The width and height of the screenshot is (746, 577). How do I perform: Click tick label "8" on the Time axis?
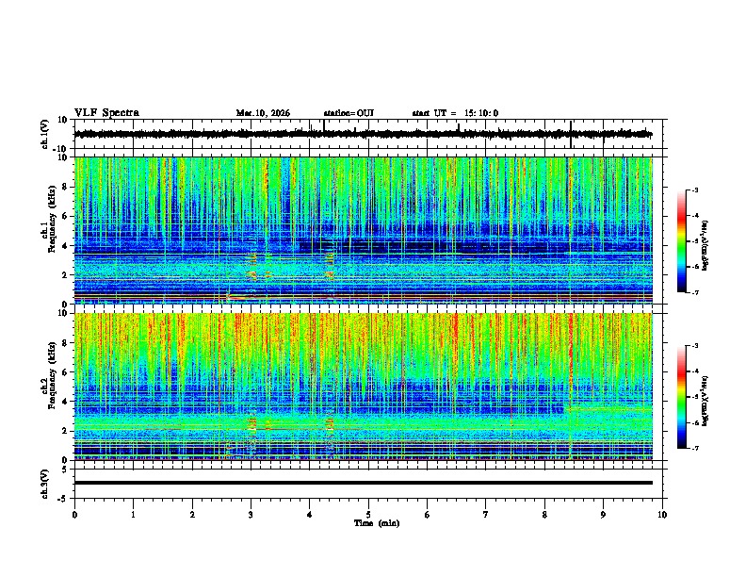coord(544,515)
